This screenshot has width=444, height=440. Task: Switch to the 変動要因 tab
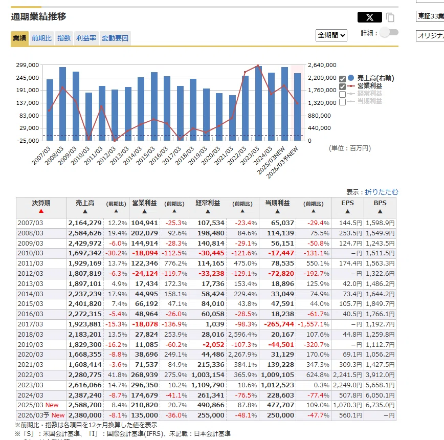pos(115,38)
